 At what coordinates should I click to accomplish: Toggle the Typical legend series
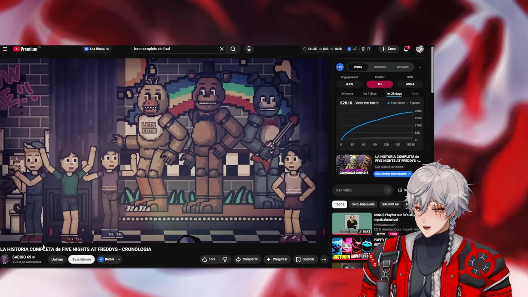[413, 103]
